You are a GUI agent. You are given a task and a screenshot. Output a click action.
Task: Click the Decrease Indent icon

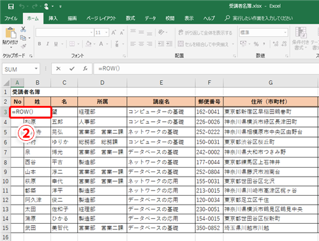pos(161,44)
